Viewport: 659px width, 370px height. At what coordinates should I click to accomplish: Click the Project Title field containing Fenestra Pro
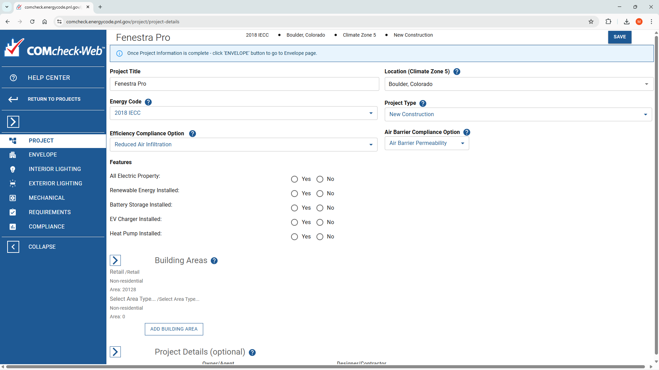(x=244, y=84)
